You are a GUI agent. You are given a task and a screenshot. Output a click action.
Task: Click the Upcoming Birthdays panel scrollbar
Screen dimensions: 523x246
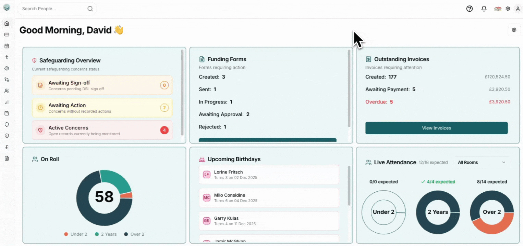point(349,186)
